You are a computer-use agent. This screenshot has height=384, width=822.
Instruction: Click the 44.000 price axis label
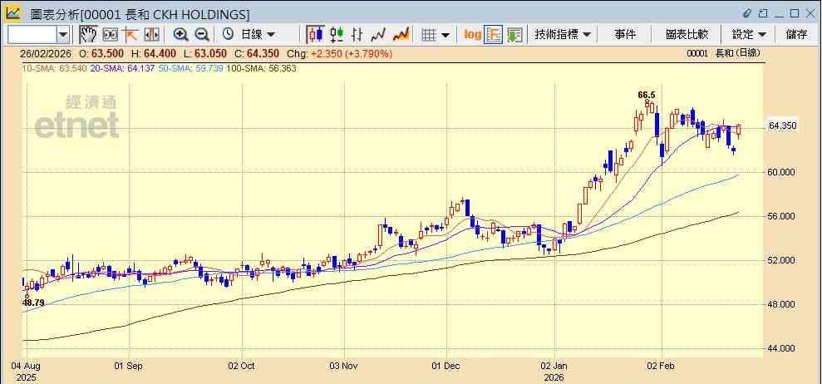coord(782,348)
